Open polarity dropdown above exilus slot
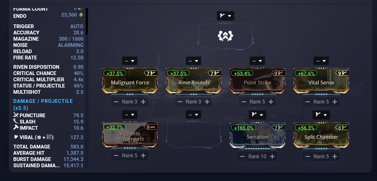This screenshot has height=181, width=377. pyautogui.click(x=225, y=16)
